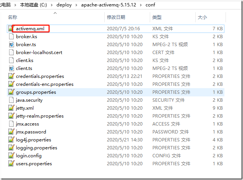Select the file name broker.ts
This screenshot has height=180, width=243.
click(x=26, y=45)
